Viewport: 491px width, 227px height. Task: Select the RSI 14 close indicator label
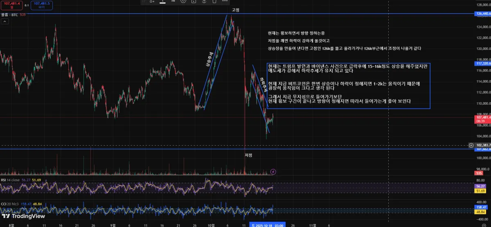(10, 180)
